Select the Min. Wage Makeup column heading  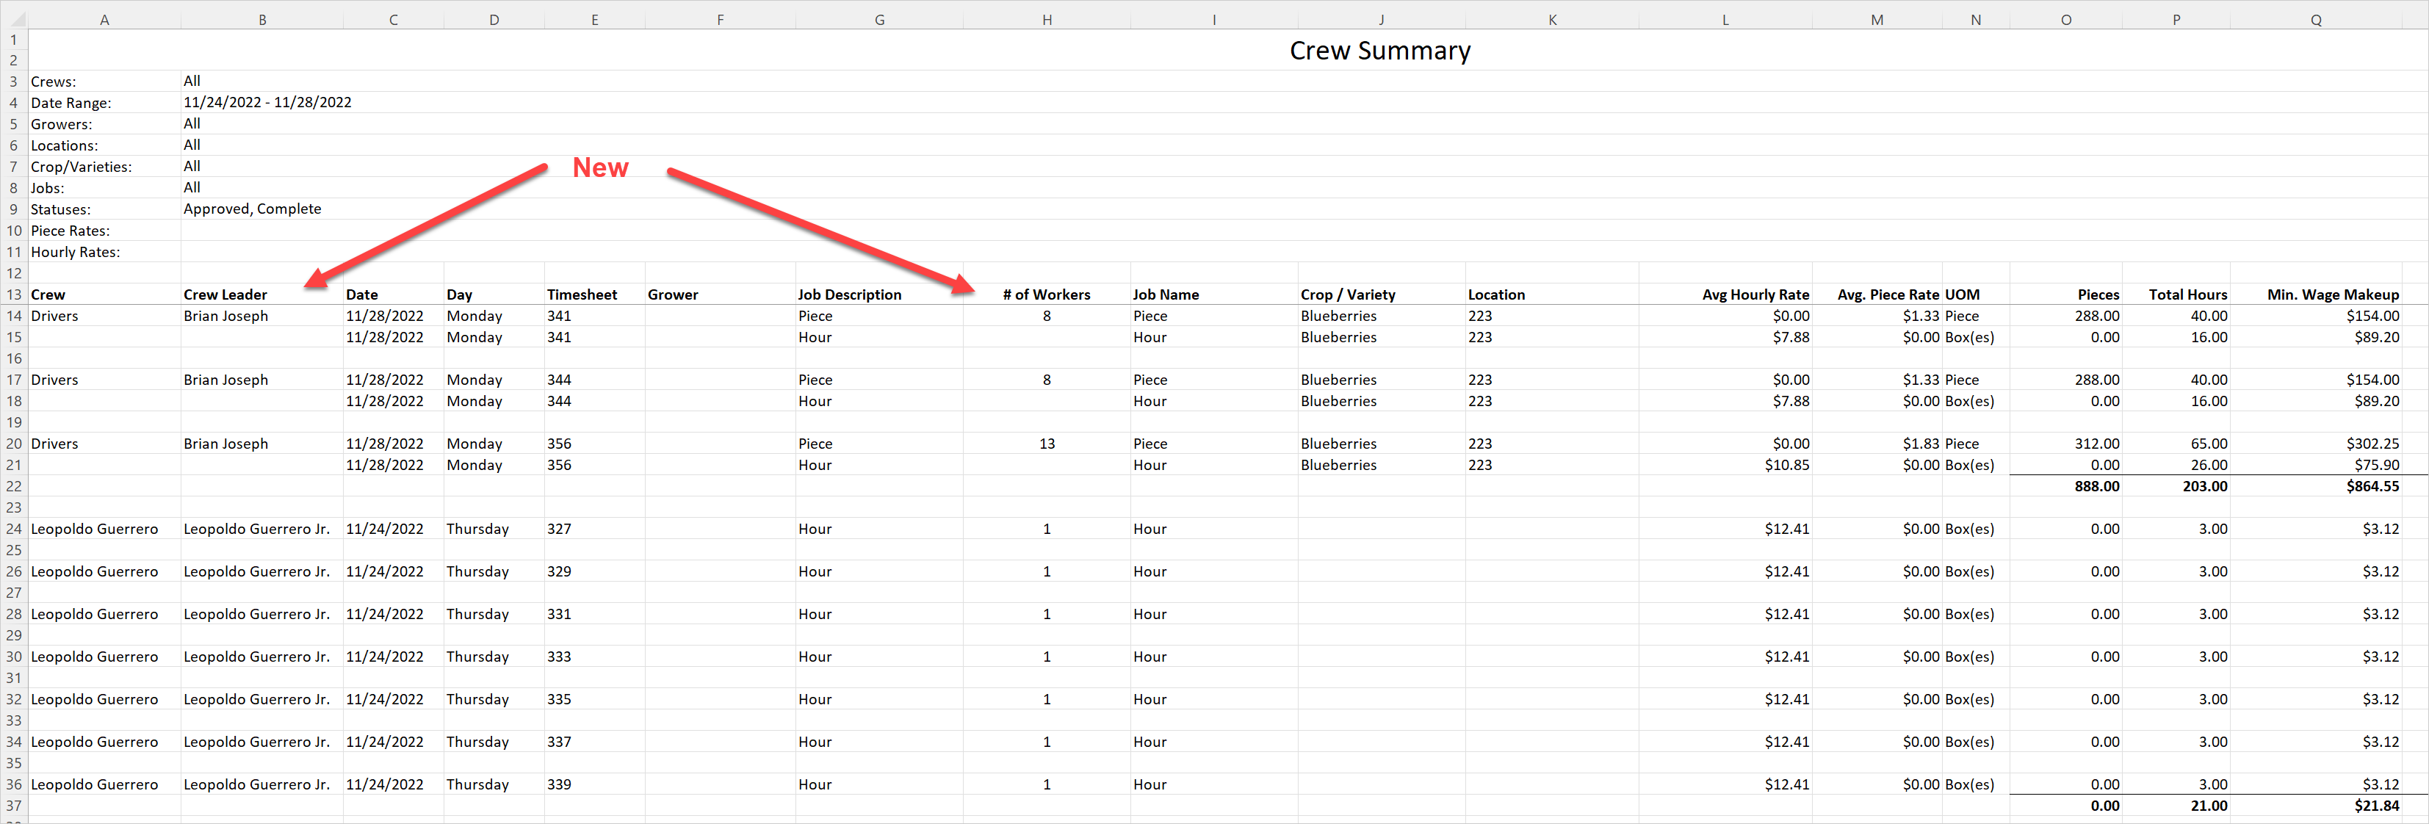coord(2316,294)
